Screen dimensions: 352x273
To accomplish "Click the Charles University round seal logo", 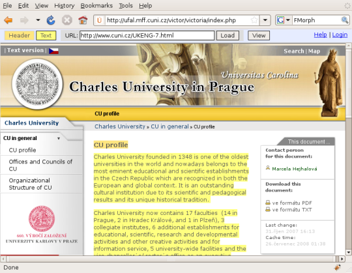I will (37, 84).
